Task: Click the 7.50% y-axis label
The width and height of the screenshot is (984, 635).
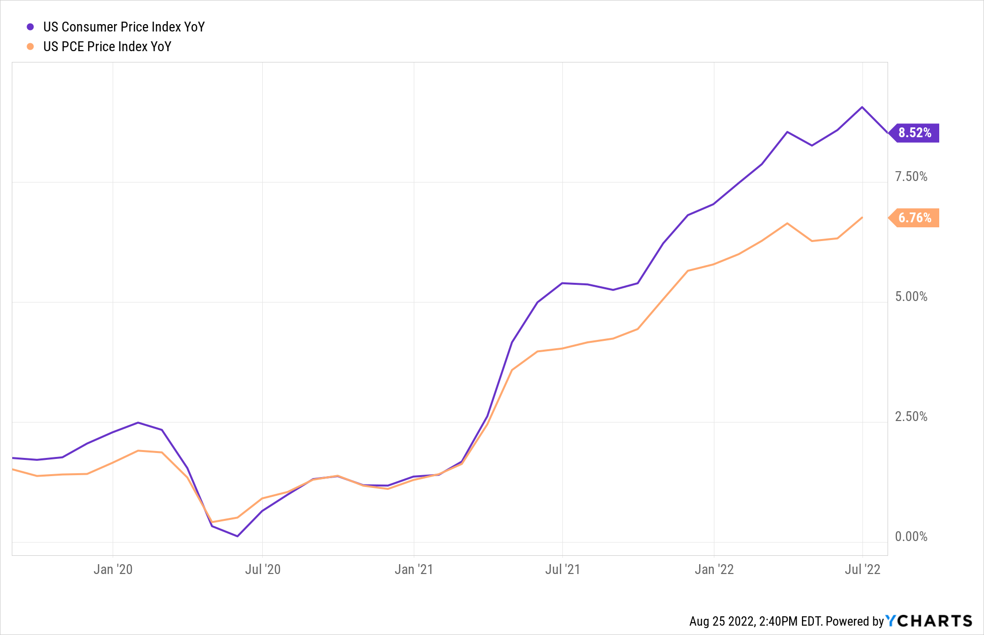Action: pyautogui.click(x=911, y=177)
